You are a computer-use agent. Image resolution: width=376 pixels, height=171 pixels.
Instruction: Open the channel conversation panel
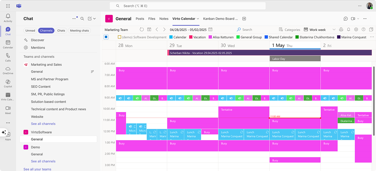point(345,19)
